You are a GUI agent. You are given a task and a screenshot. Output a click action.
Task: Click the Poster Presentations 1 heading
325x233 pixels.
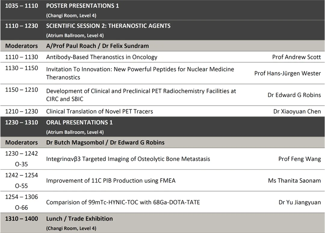point(82,6)
